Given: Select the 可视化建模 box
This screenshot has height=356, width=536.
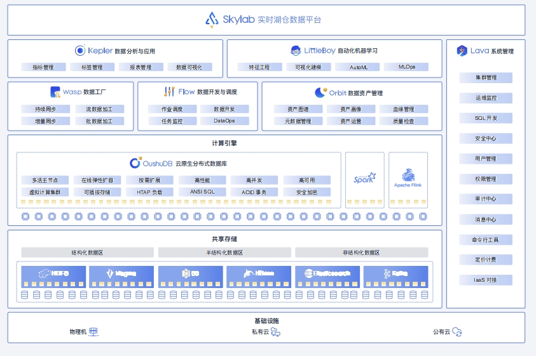Looking at the screenshot, I should tap(308, 67).
